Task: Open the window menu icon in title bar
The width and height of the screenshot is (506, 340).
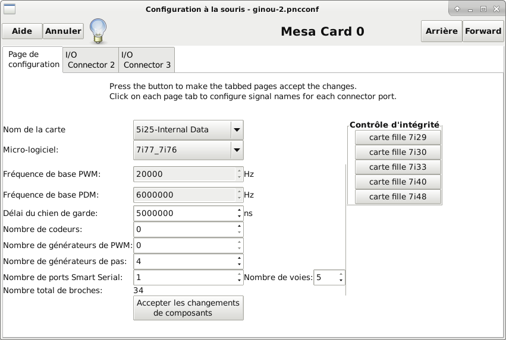Action: click(x=10, y=9)
